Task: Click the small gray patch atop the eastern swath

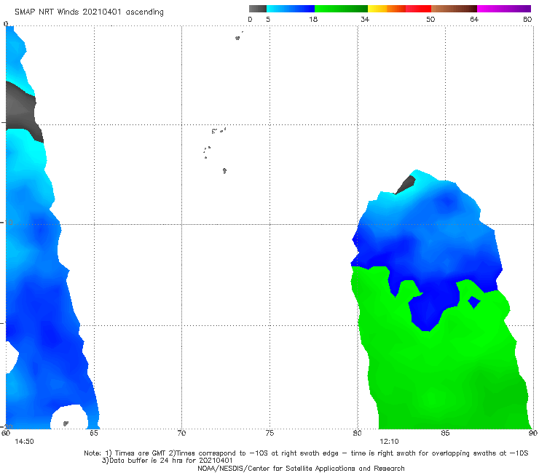Action: click(406, 184)
